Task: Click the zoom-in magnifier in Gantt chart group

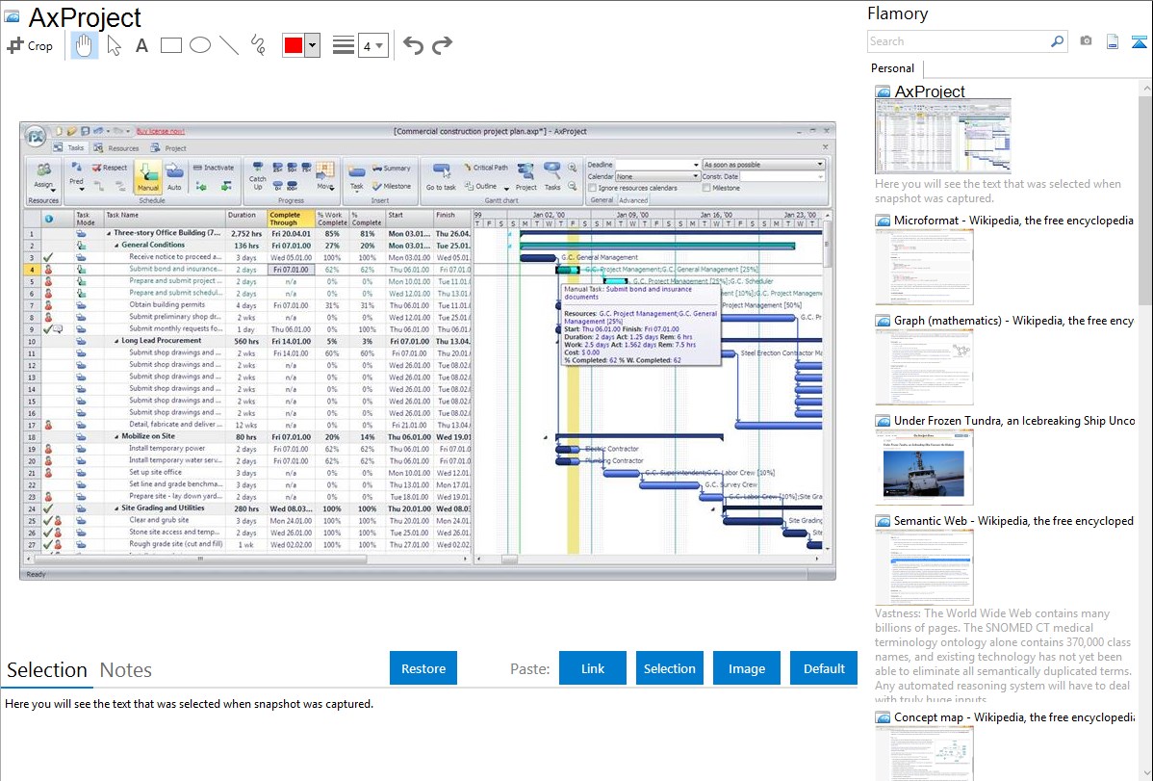Action: point(572,168)
